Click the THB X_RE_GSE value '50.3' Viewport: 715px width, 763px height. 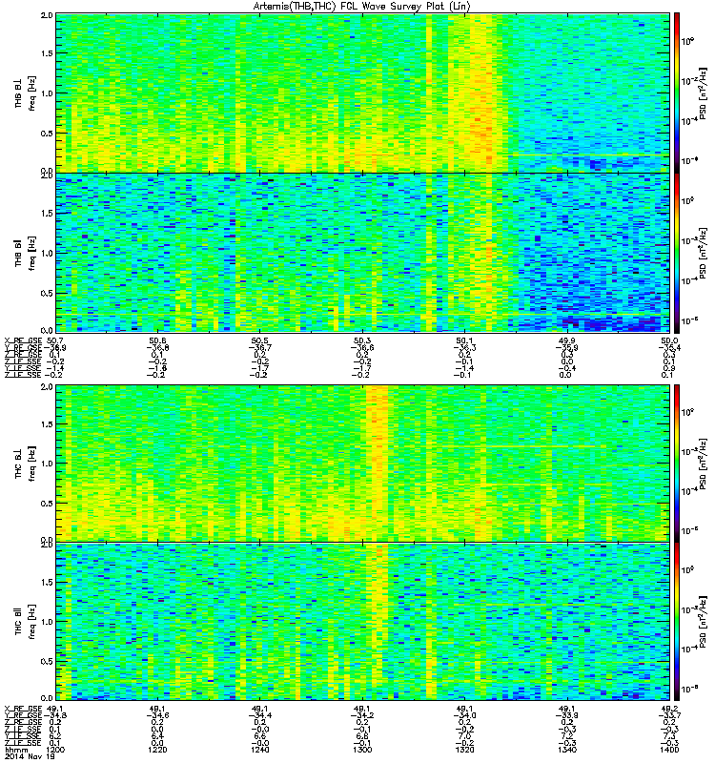coord(362,340)
